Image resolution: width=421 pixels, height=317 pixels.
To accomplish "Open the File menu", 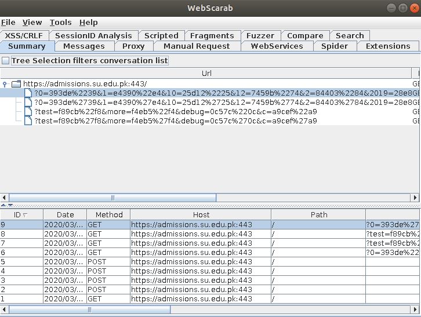I will click(8, 22).
